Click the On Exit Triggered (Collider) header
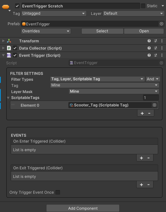Screen dimensions: 166x212 click(x=84, y=168)
